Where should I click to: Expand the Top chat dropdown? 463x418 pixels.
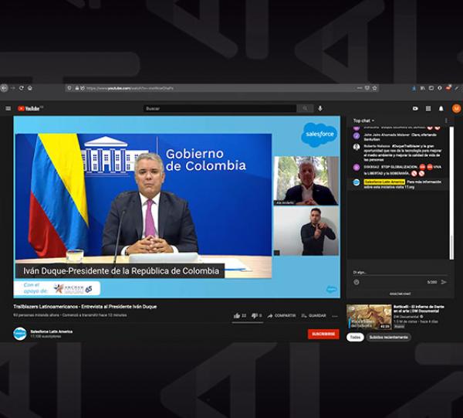pos(363,121)
